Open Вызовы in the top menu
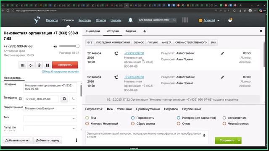The height and width of the screenshot is (151, 269). pyautogui.click(x=116, y=20)
